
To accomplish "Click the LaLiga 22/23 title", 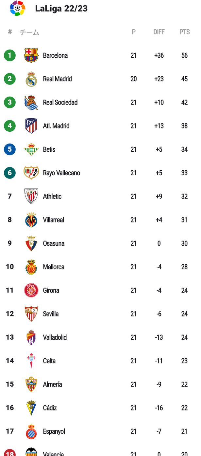I will [x=61, y=9].
